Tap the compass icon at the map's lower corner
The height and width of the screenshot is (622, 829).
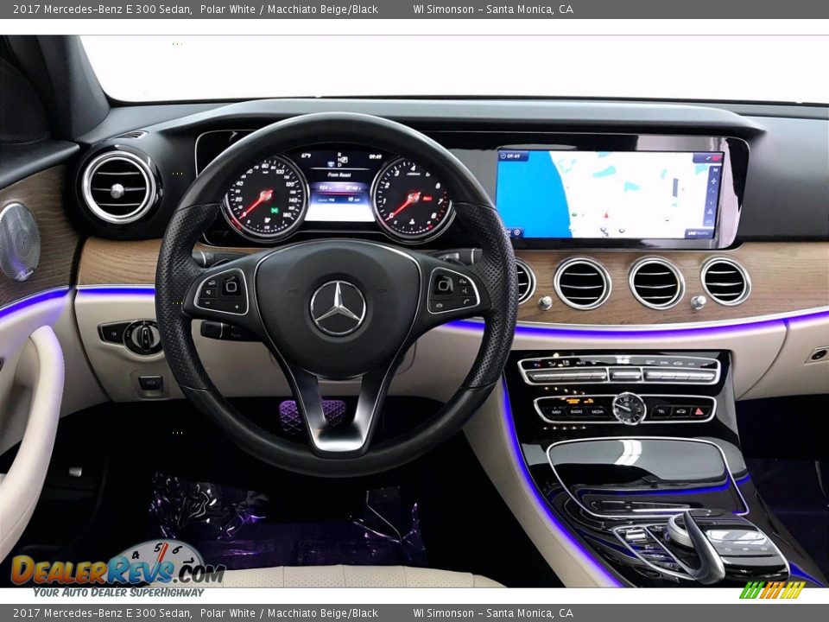[517, 232]
